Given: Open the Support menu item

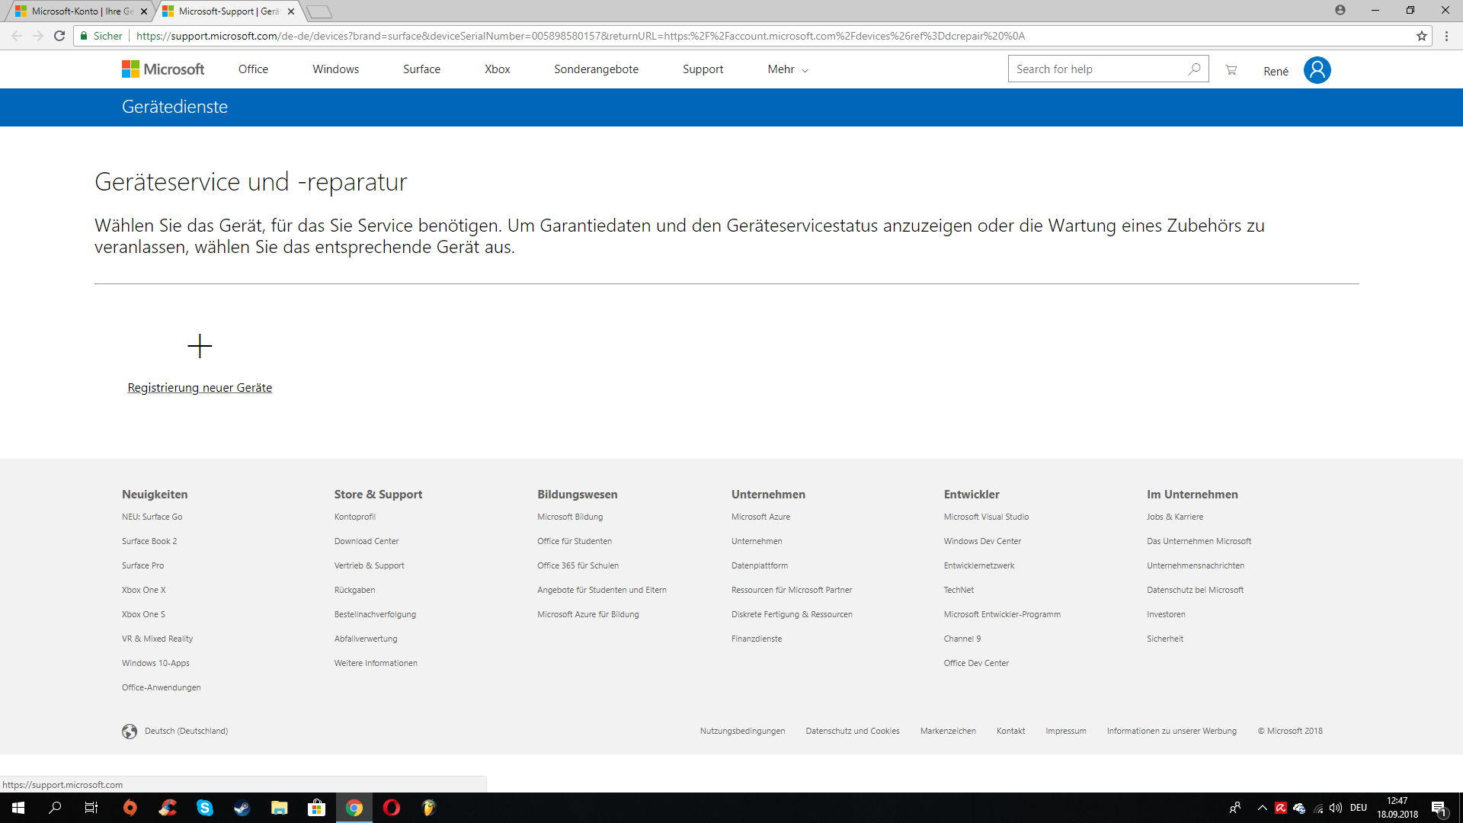Looking at the screenshot, I should tap(703, 69).
